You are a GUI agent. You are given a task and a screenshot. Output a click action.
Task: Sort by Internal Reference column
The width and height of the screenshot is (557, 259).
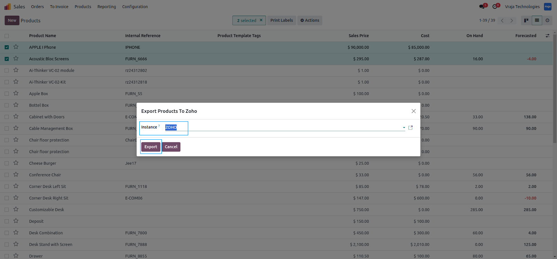pos(143,36)
